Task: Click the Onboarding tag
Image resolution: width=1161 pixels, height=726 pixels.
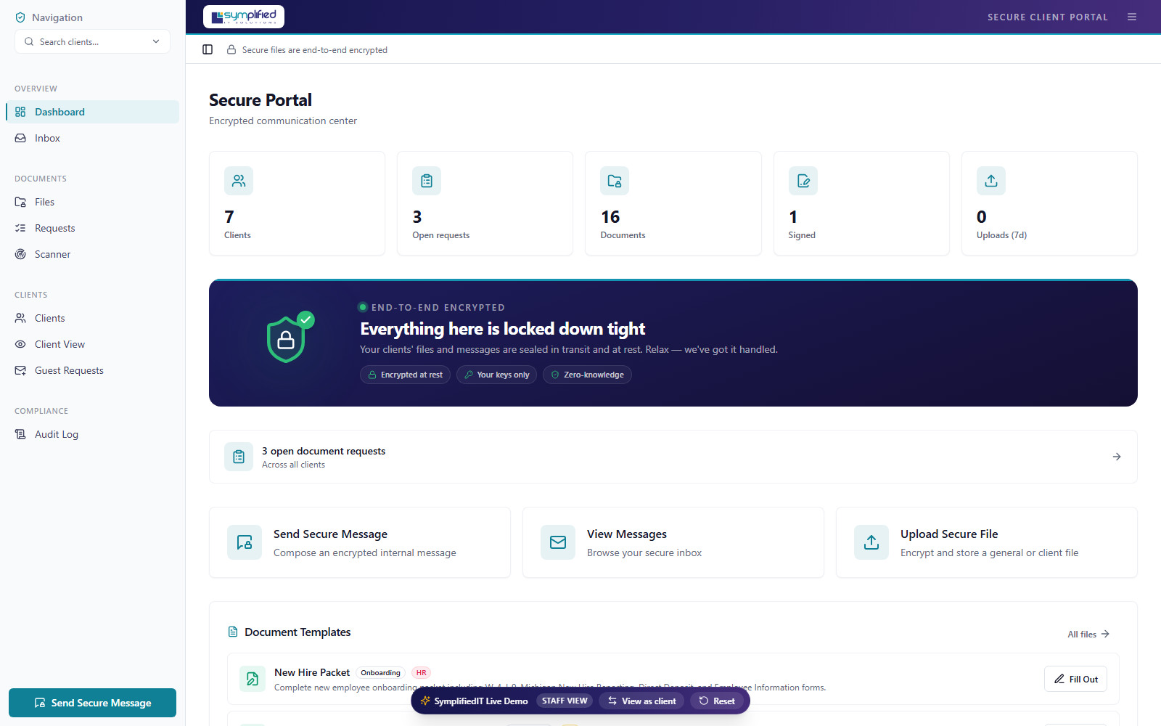Action: tap(380, 673)
